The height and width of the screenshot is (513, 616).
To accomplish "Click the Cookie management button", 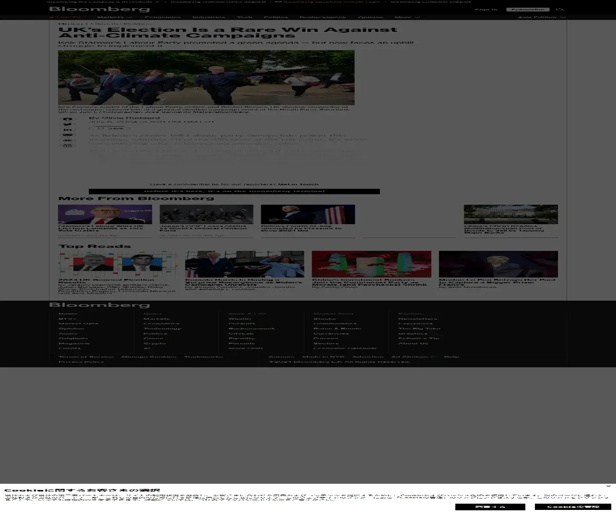I will 573,507.
